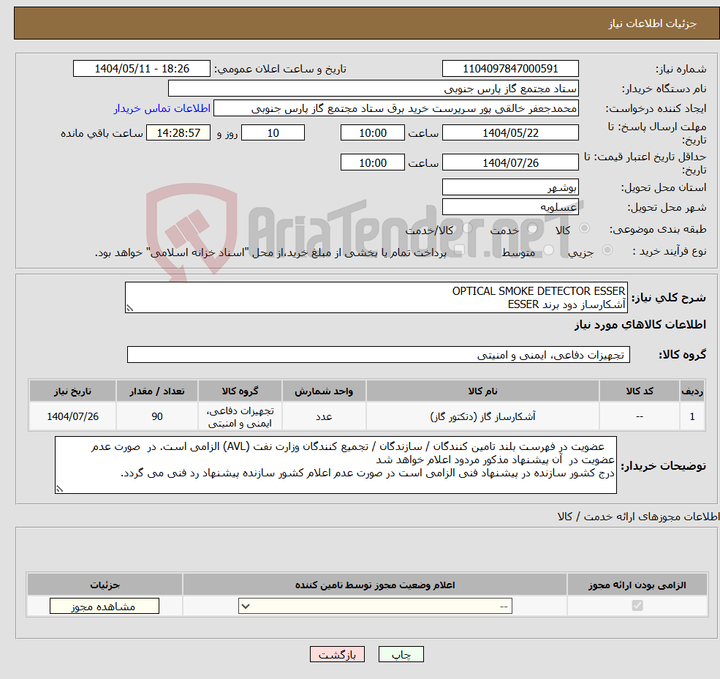
Task: Click the need date cell 1404/07/26
Action: tap(72, 416)
